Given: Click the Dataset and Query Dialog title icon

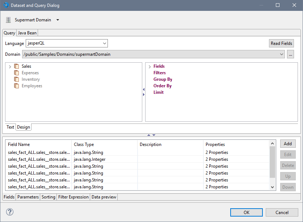Looking at the screenshot, I should click(6, 5).
